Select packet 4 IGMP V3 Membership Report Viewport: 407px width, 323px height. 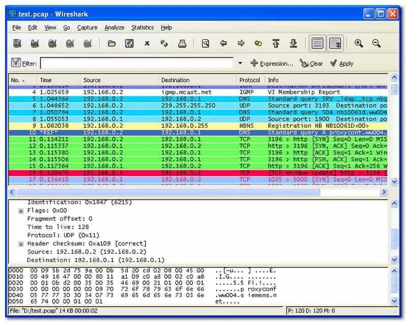coord(198,92)
